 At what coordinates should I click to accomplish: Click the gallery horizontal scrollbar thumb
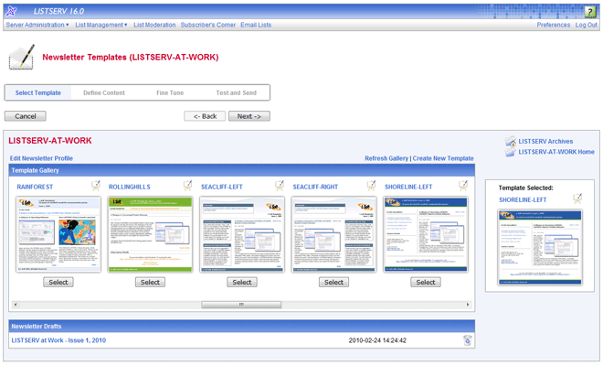tap(241, 305)
